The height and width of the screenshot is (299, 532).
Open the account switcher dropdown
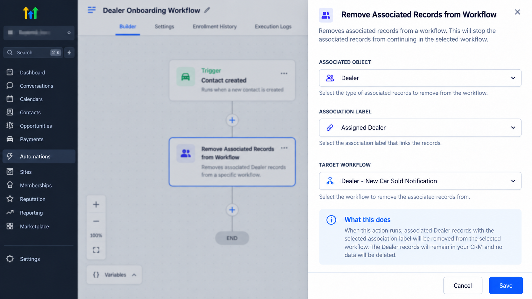point(39,33)
